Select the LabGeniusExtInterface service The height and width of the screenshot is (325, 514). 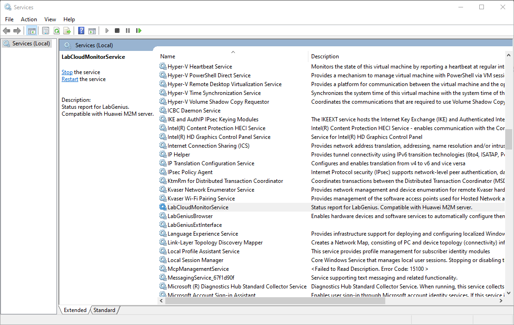pos(194,225)
